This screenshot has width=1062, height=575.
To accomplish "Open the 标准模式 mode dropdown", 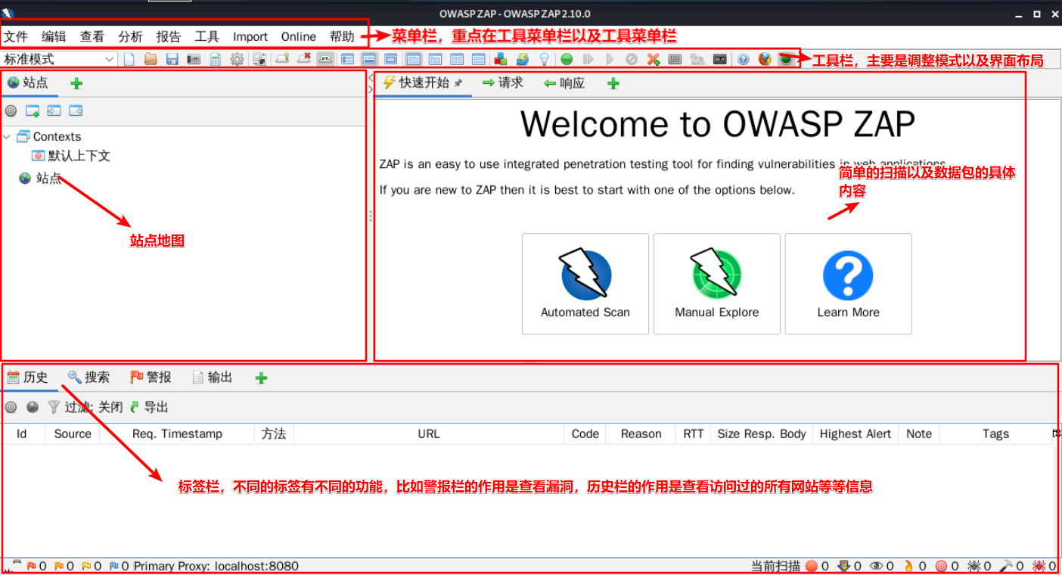I will pyautogui.click(x=58, y=58).
